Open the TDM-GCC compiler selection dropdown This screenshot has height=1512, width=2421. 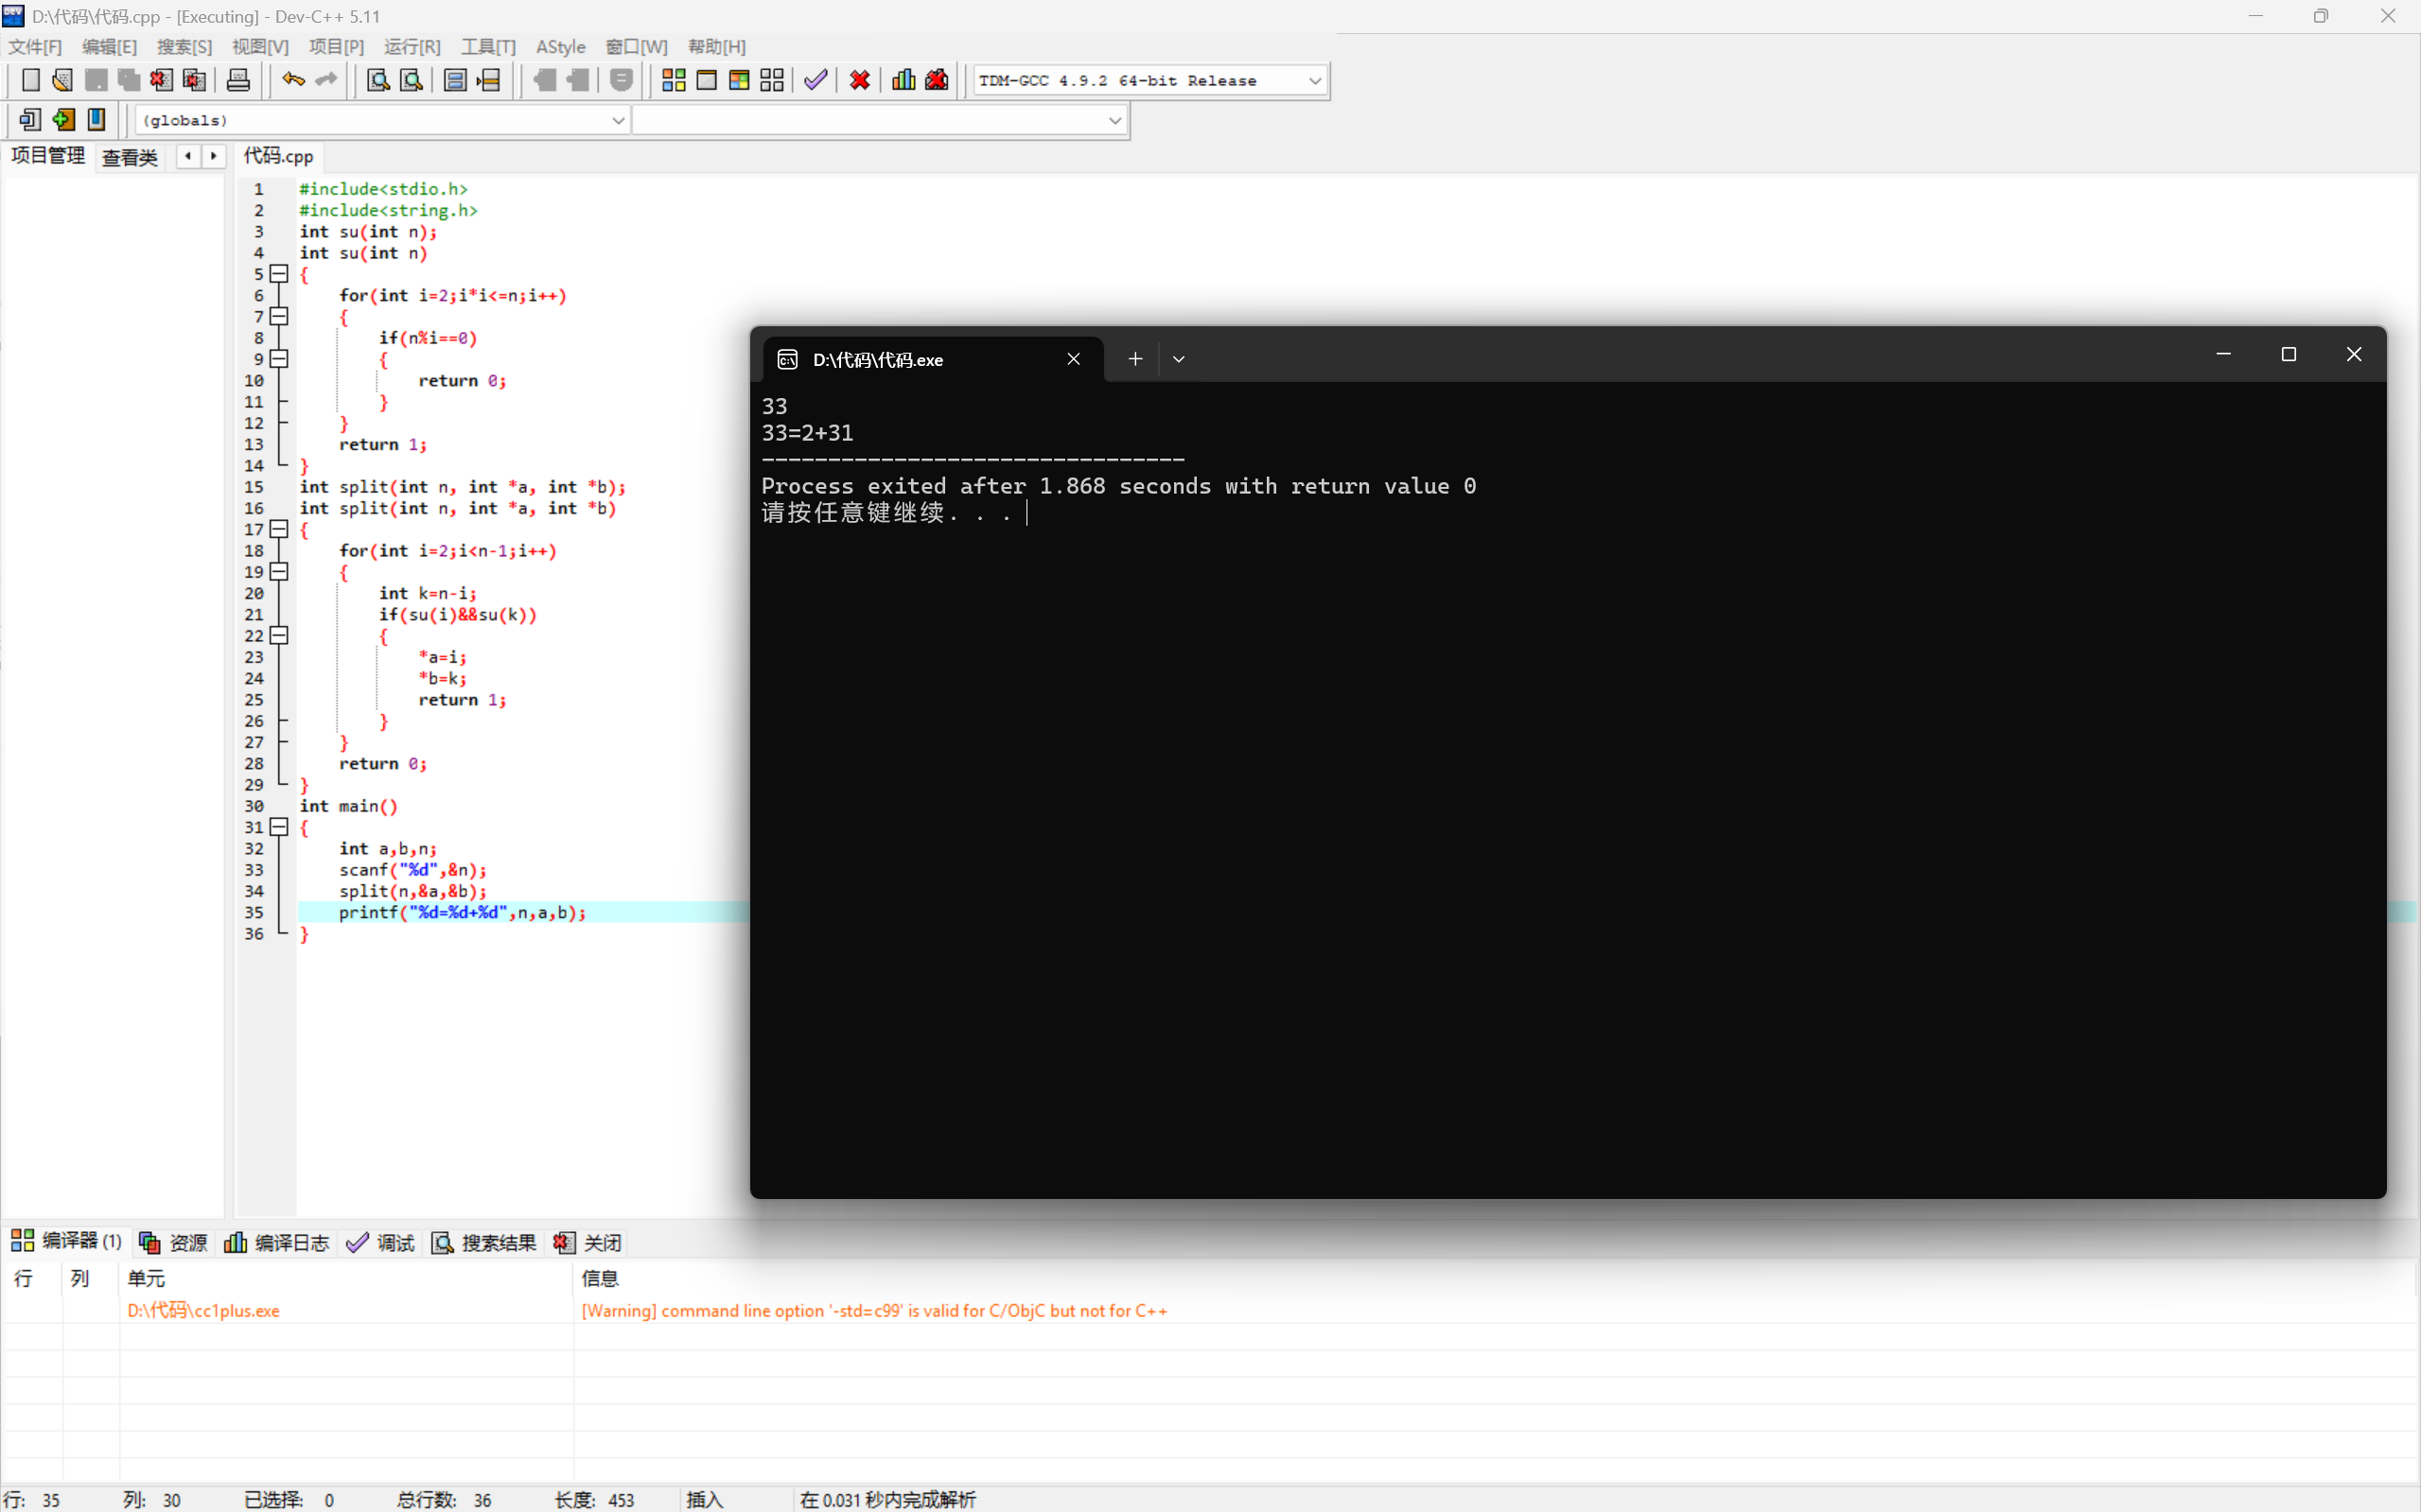pos(1314,81)
